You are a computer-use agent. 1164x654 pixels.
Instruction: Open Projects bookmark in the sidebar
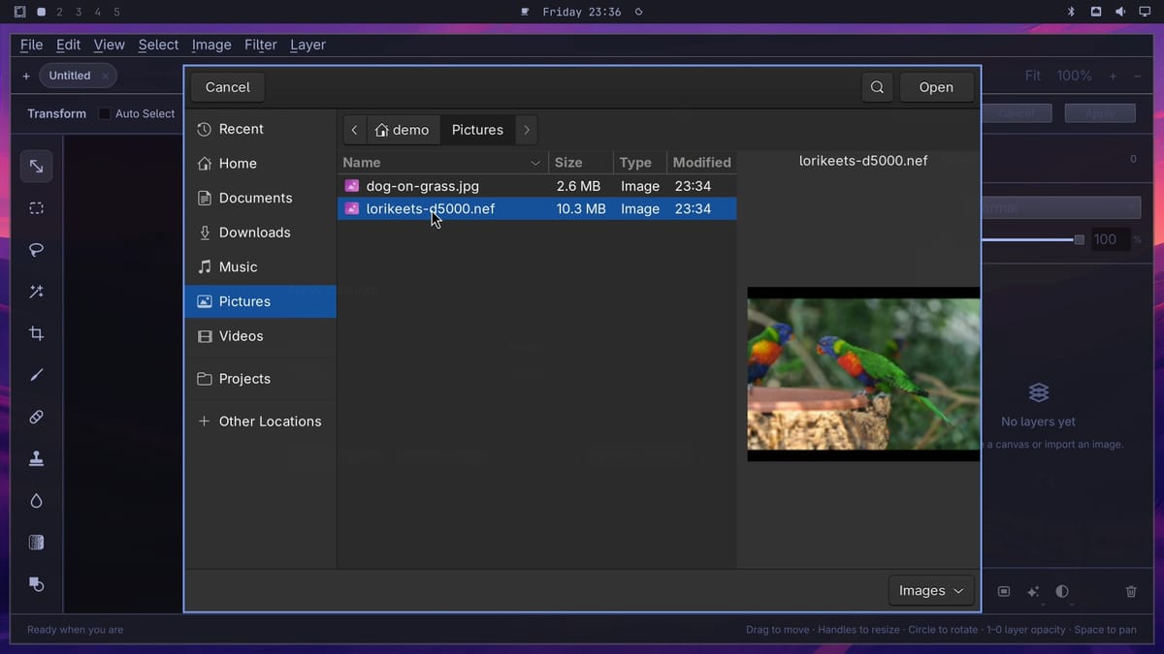(260, 379)
